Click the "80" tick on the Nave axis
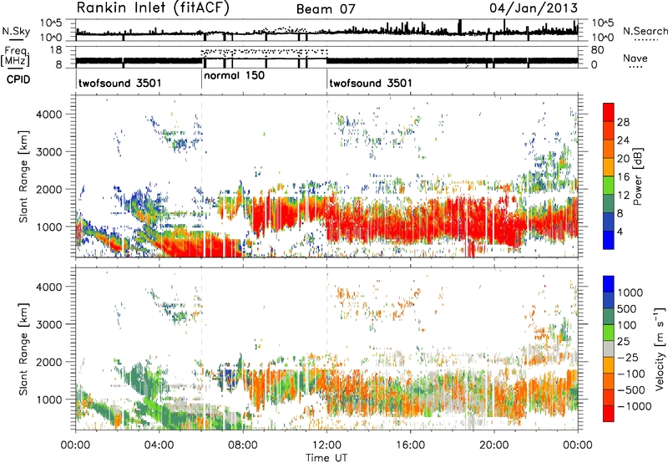 (x=597, y=50)
